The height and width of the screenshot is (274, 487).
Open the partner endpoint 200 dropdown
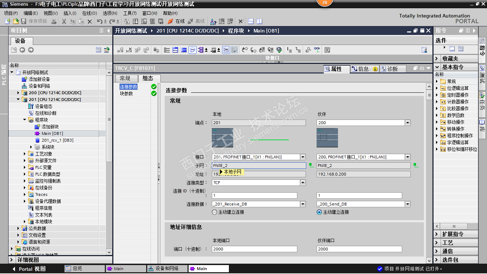click(x=407, y=123)
